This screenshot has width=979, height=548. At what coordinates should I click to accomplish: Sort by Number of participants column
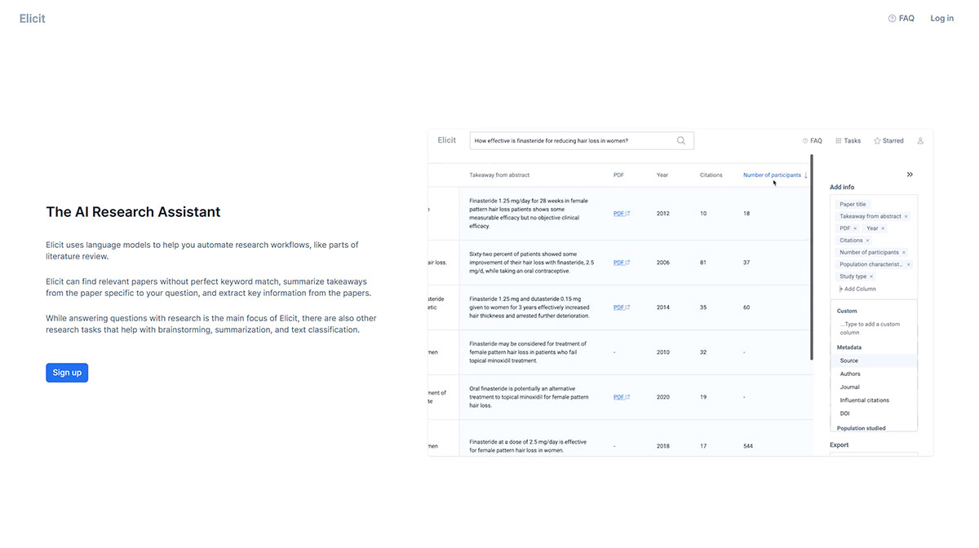[x=773, y=175]
